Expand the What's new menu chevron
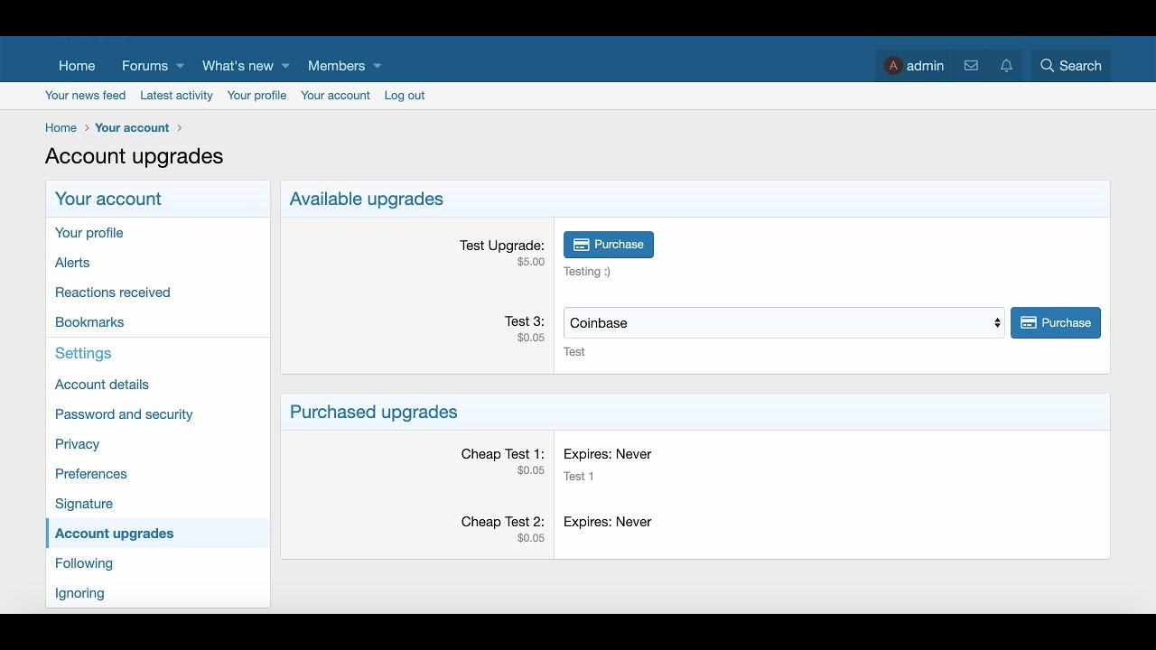Image resolution: width=1156 pixels, height=650 pixels. tap(285, 66)
